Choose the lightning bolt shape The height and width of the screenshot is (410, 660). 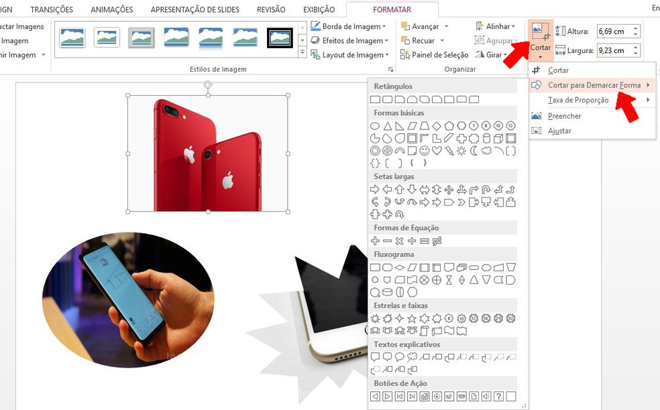449,151
